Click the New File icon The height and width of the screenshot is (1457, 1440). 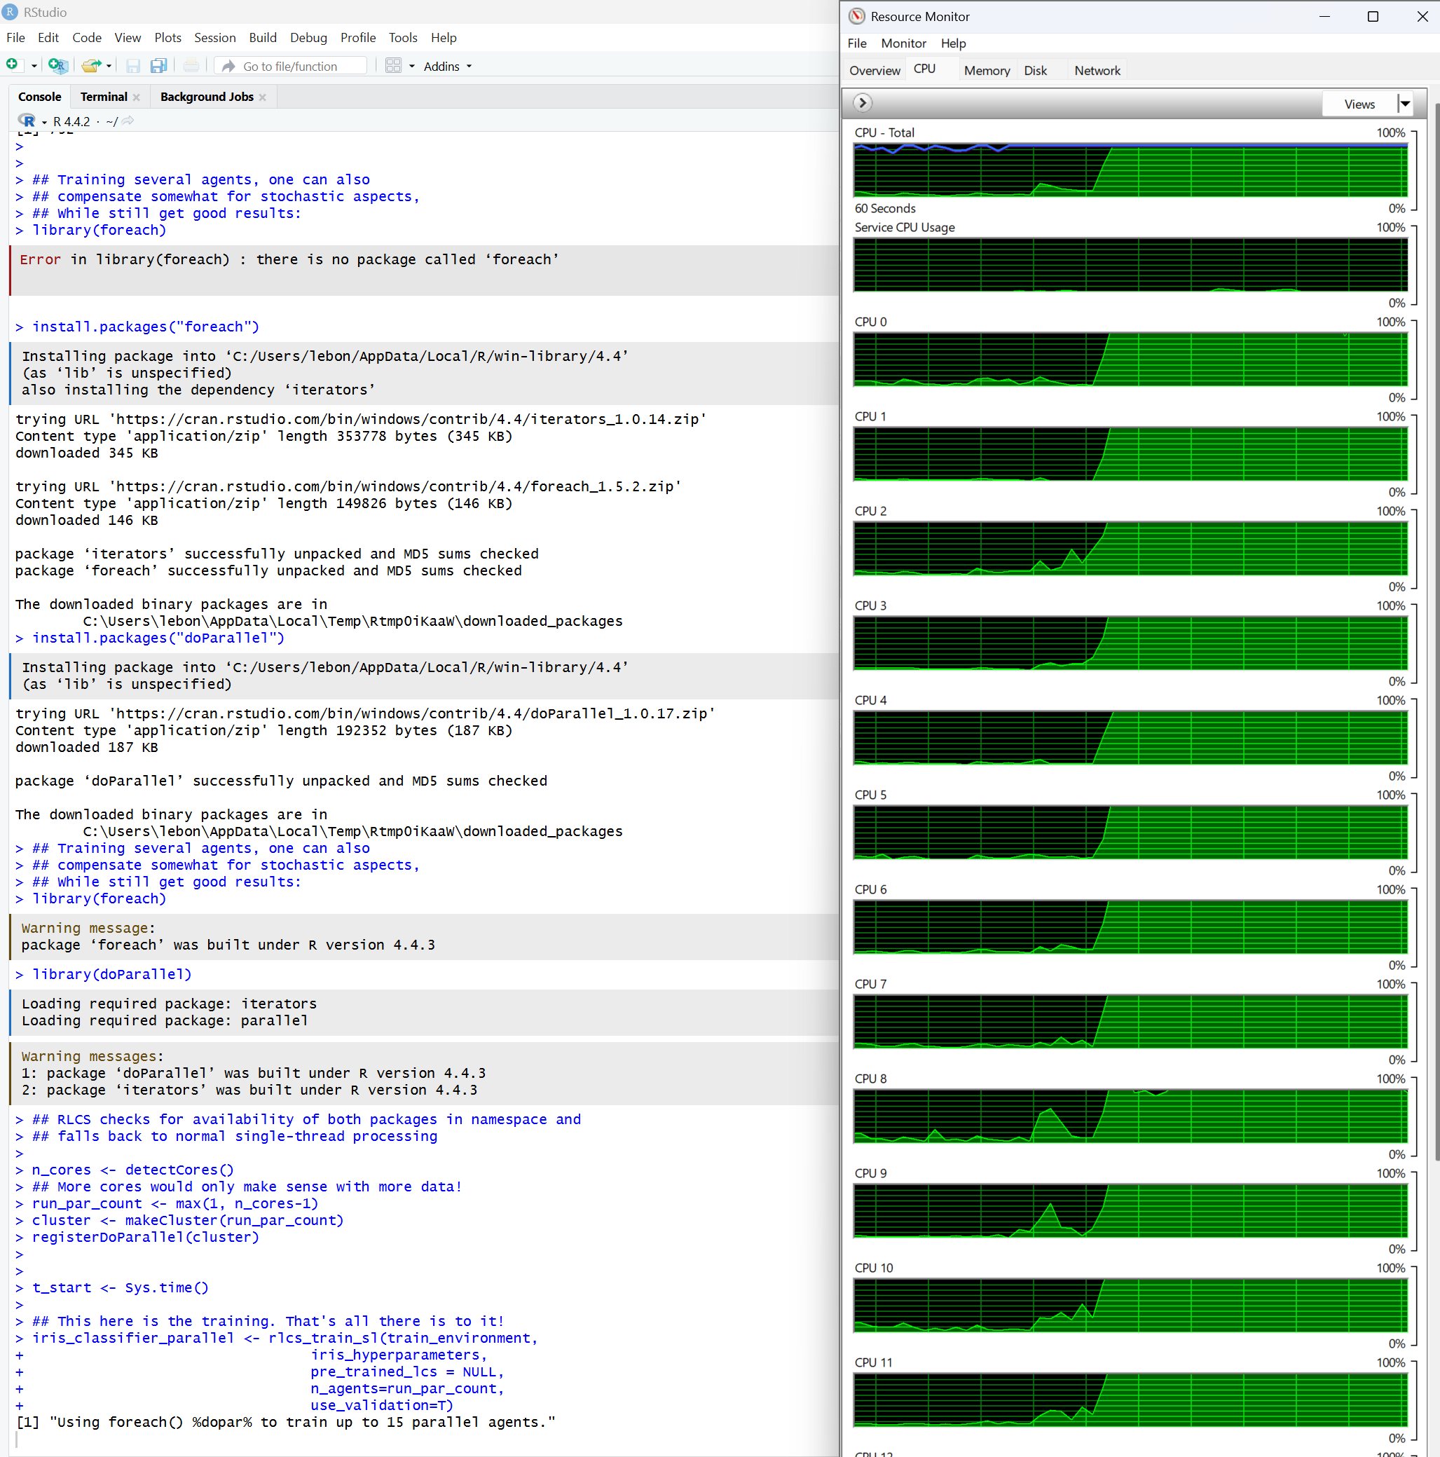[x=12, y=66]
